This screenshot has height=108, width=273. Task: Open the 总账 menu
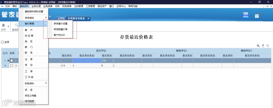click(57, 6)
